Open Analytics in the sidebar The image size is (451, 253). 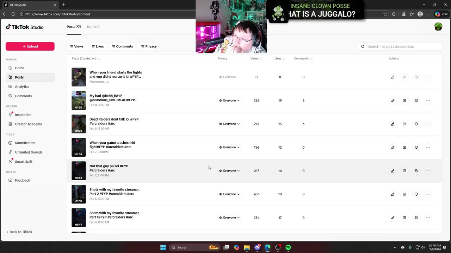pos(30,86)
